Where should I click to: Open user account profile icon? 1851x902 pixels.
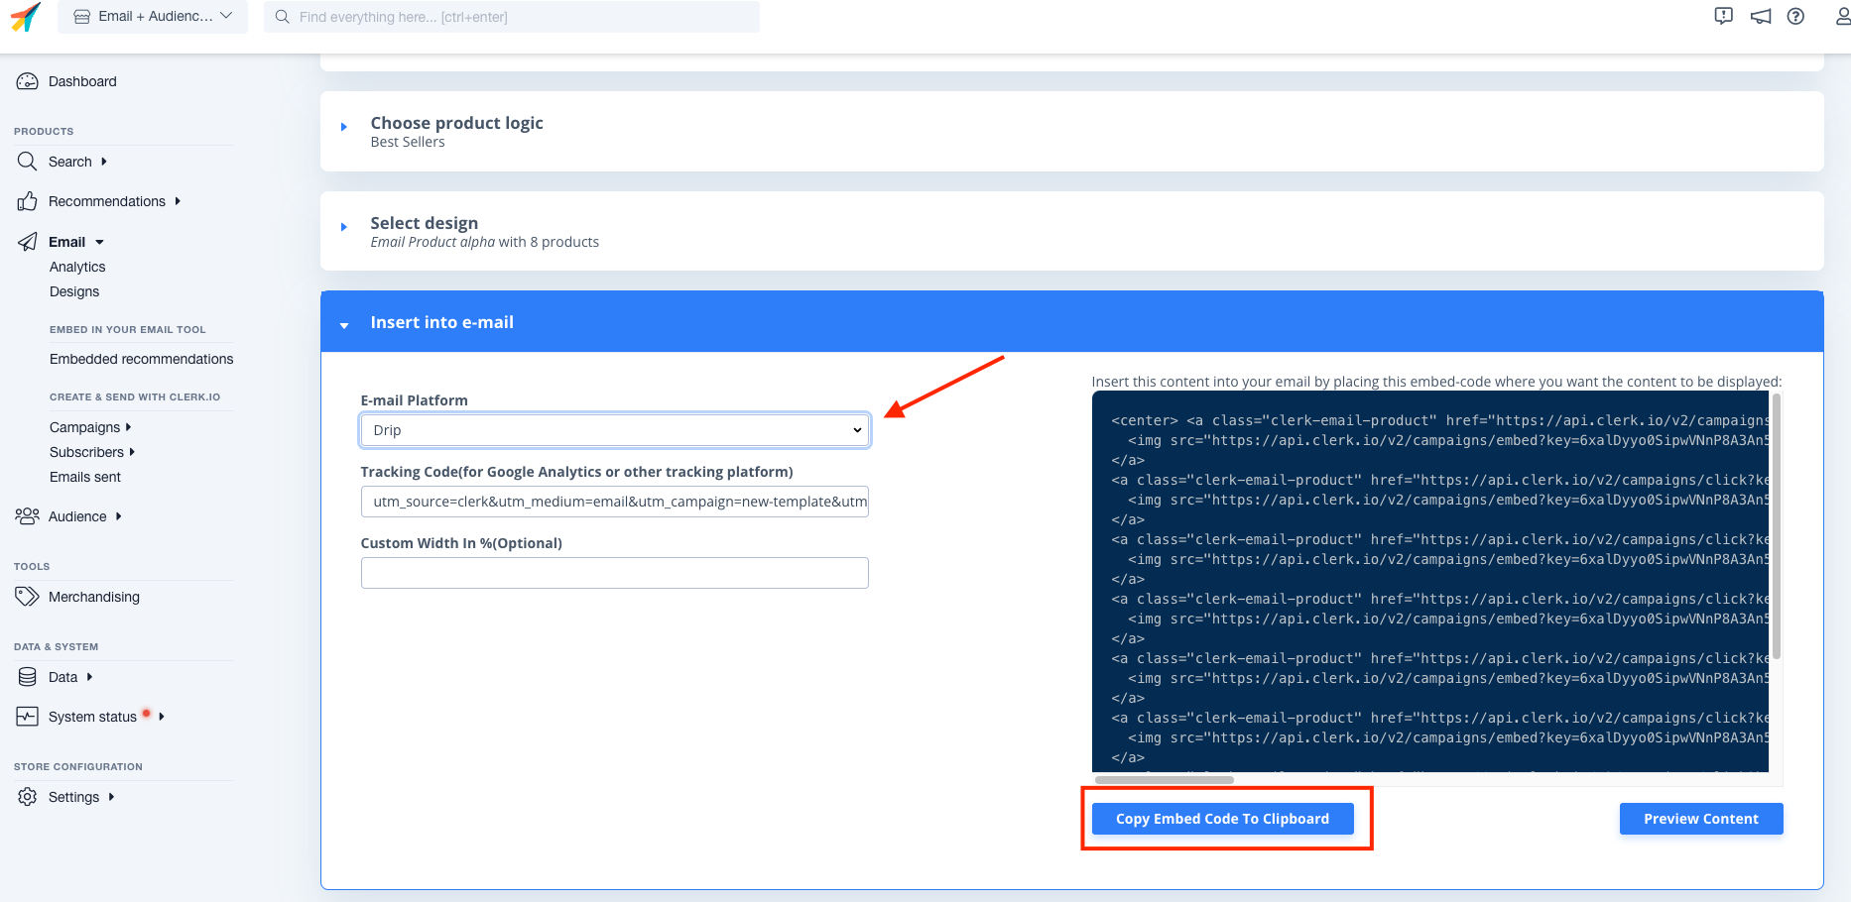click(x=1841, y=16)
